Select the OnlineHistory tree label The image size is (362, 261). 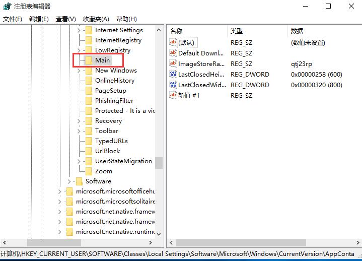click(x=115, y=81)
